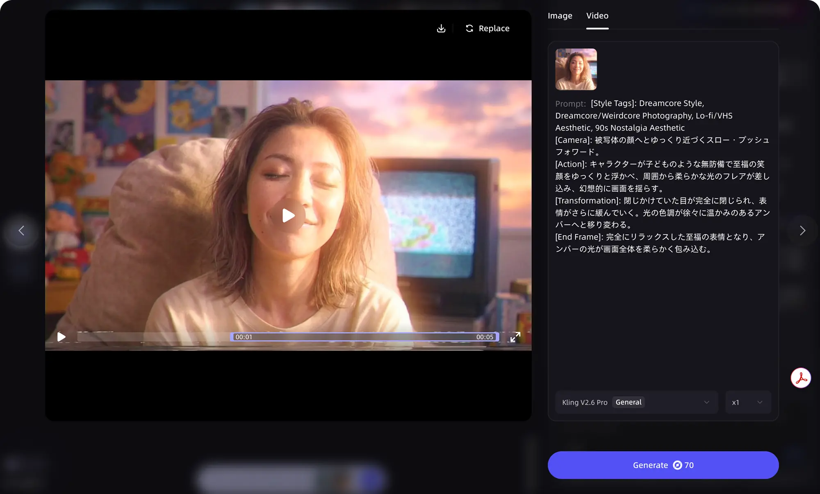This screenshot has width=820, height=494.
Task: Expand the model settings chevron near General
Action: point(706,402)
